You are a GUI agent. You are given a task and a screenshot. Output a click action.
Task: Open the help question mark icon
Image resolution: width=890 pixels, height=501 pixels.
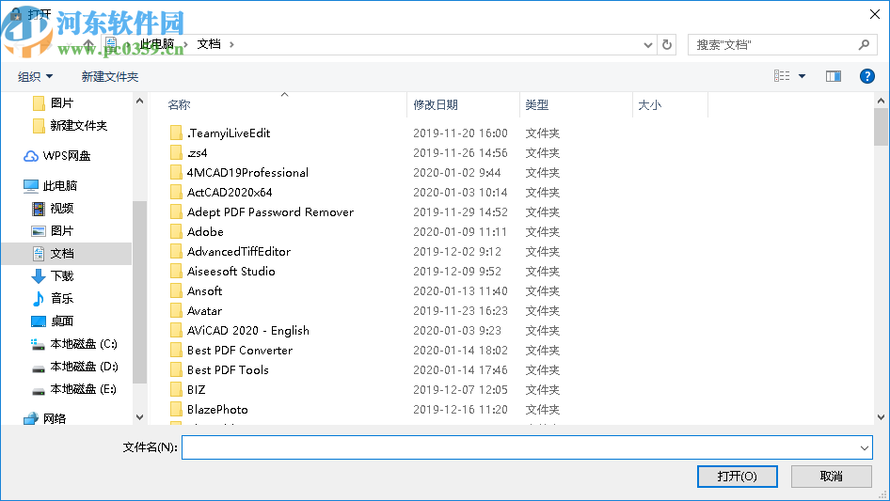[866, 76]
